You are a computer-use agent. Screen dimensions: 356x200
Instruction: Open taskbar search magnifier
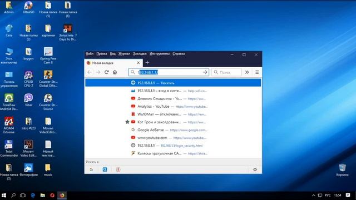pos(13,195)
